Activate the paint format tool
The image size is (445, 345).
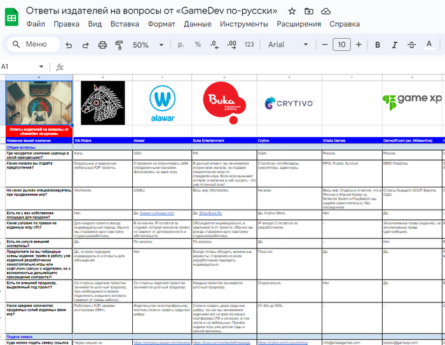[118, 45]
